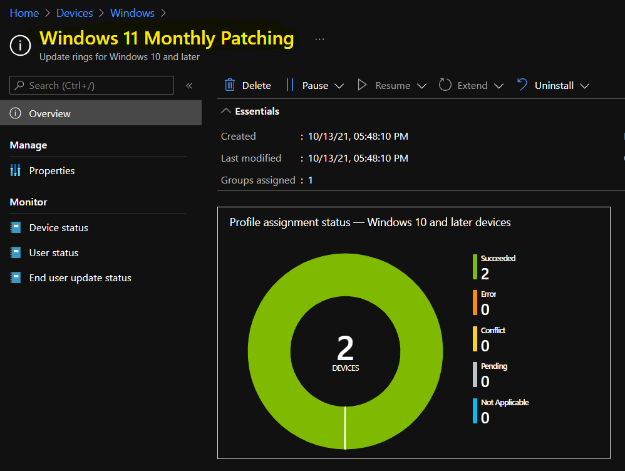Collapse the sidebar with double chevron

[x=189, y=85]
